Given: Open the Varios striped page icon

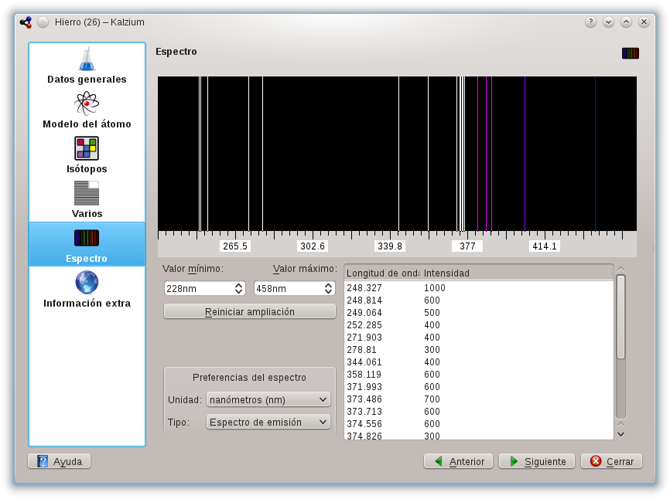Looking at the screenshot, I should (87, 193).
